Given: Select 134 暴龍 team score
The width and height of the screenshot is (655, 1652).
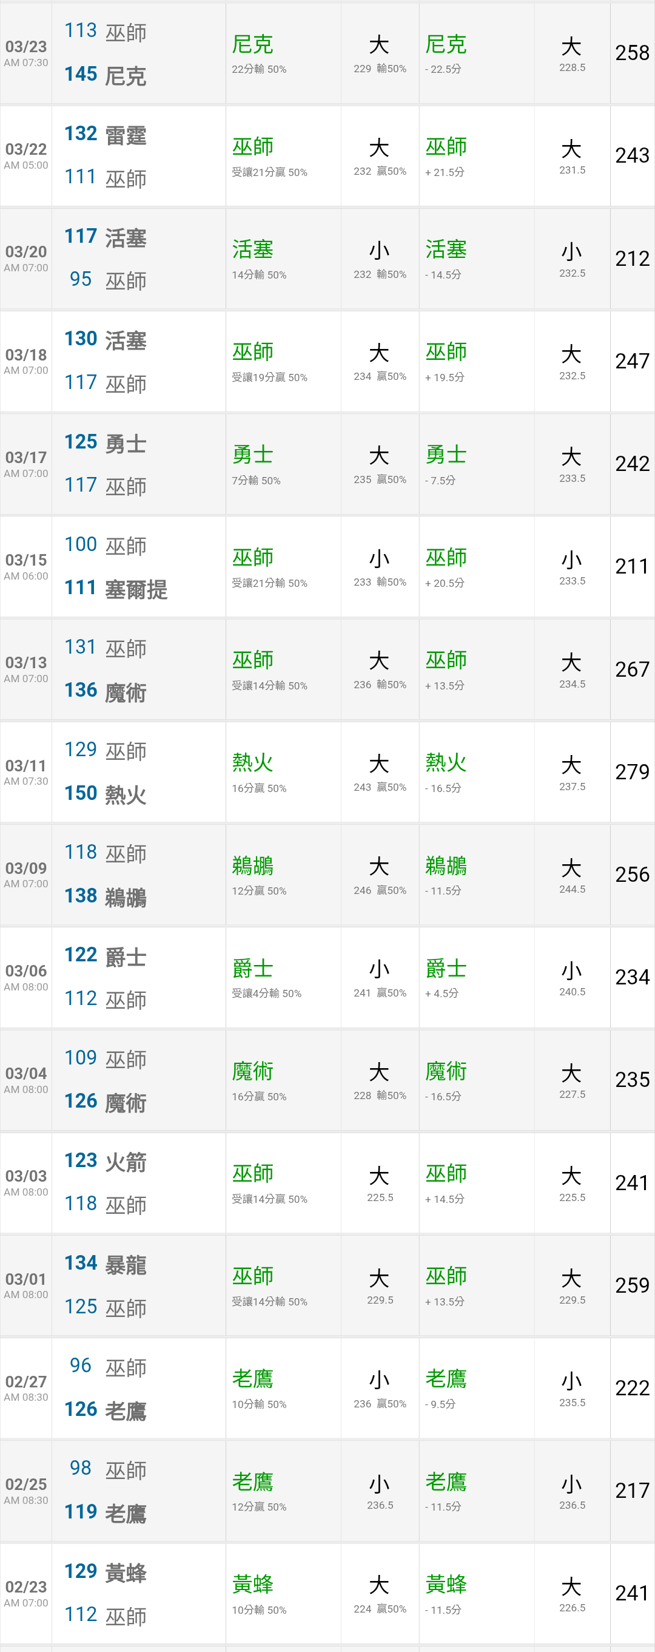Looking at the screenshot, I should tap(106, 1264).
